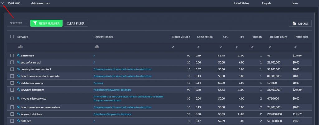Click search icon beside 'dataforseo pricing'
This screenshot has height=125, width=319.
click(19, 83)
